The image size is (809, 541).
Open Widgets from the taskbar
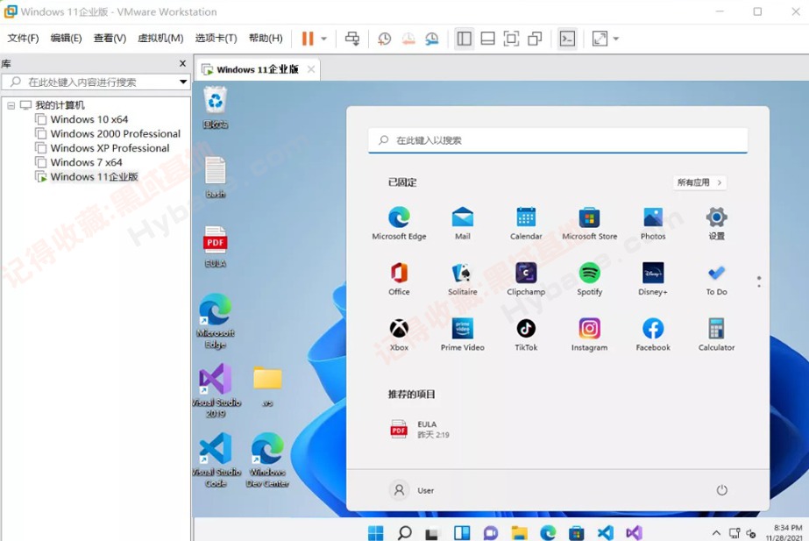tap(462, 532)
